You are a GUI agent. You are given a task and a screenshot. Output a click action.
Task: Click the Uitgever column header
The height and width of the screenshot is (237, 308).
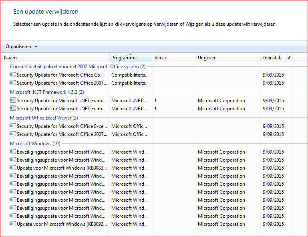coord(227,58)
